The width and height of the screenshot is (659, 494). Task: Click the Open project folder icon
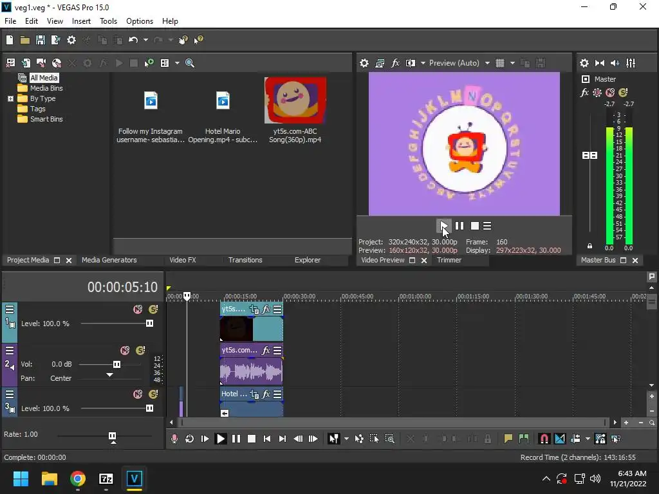[x=25, y=40]
